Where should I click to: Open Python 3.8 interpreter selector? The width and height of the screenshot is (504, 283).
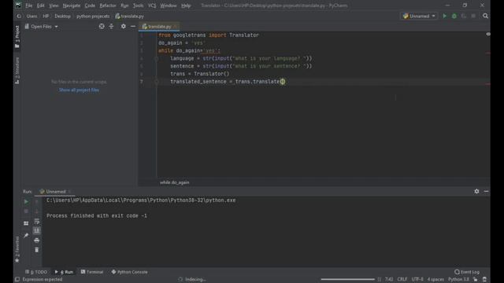click(x=458, y=280)
